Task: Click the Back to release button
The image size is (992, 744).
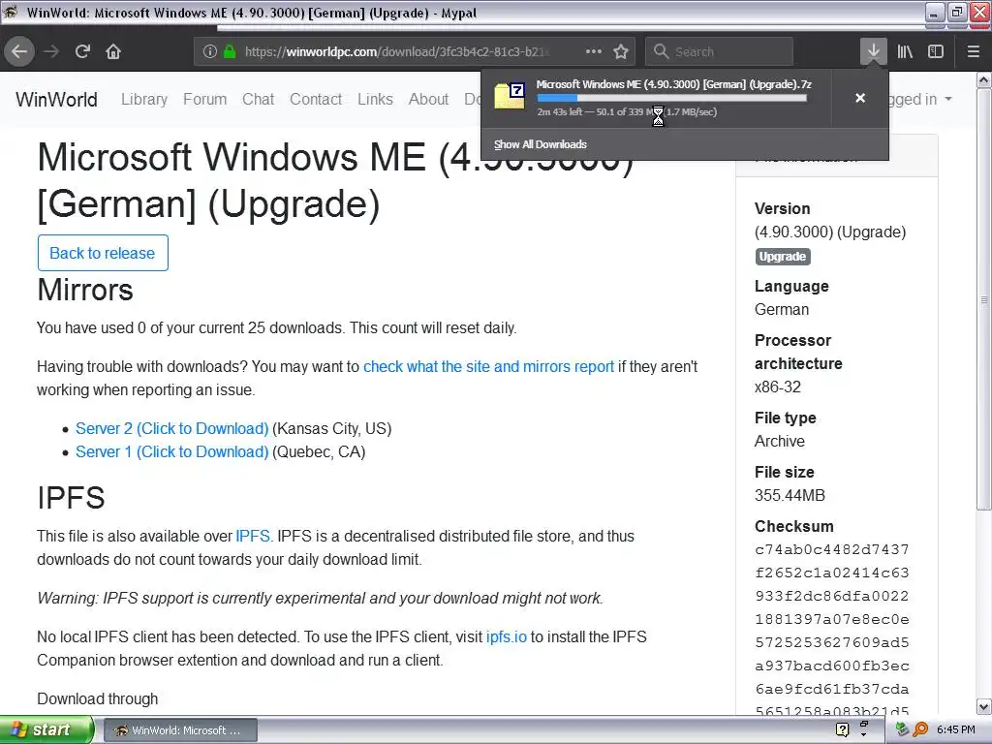Action: pyautogui.click(x=103, y=253)
